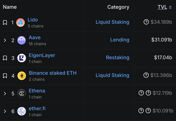Click the ether.fi logo icon
The image size is (176, 121).
pos(21,111)
